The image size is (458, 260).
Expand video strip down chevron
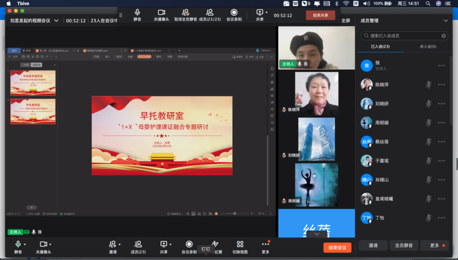tap(317, 234)
